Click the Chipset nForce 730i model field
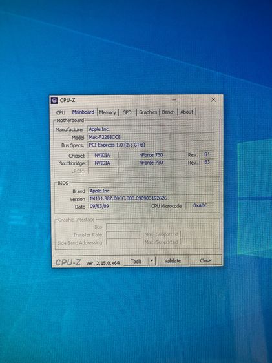272x363 pixels. [151, 155]
